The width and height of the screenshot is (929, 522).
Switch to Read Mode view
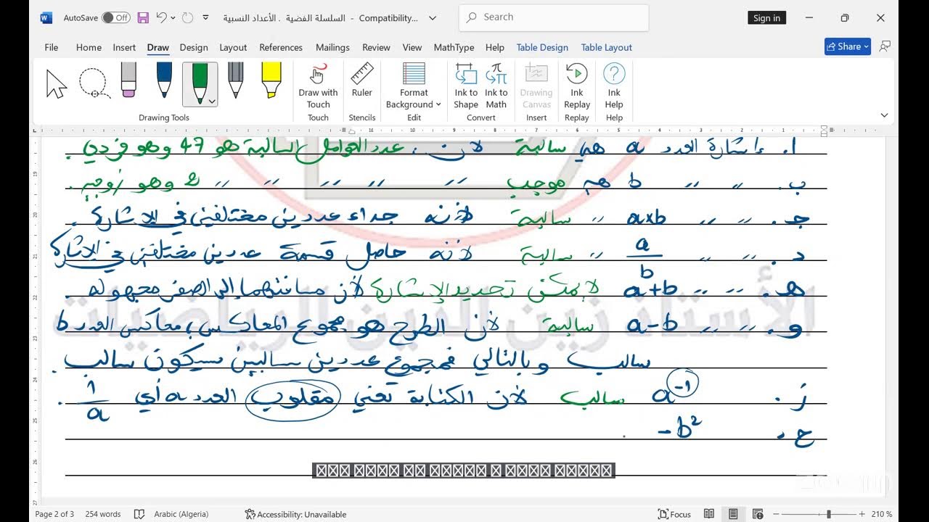tap(709, 514)
